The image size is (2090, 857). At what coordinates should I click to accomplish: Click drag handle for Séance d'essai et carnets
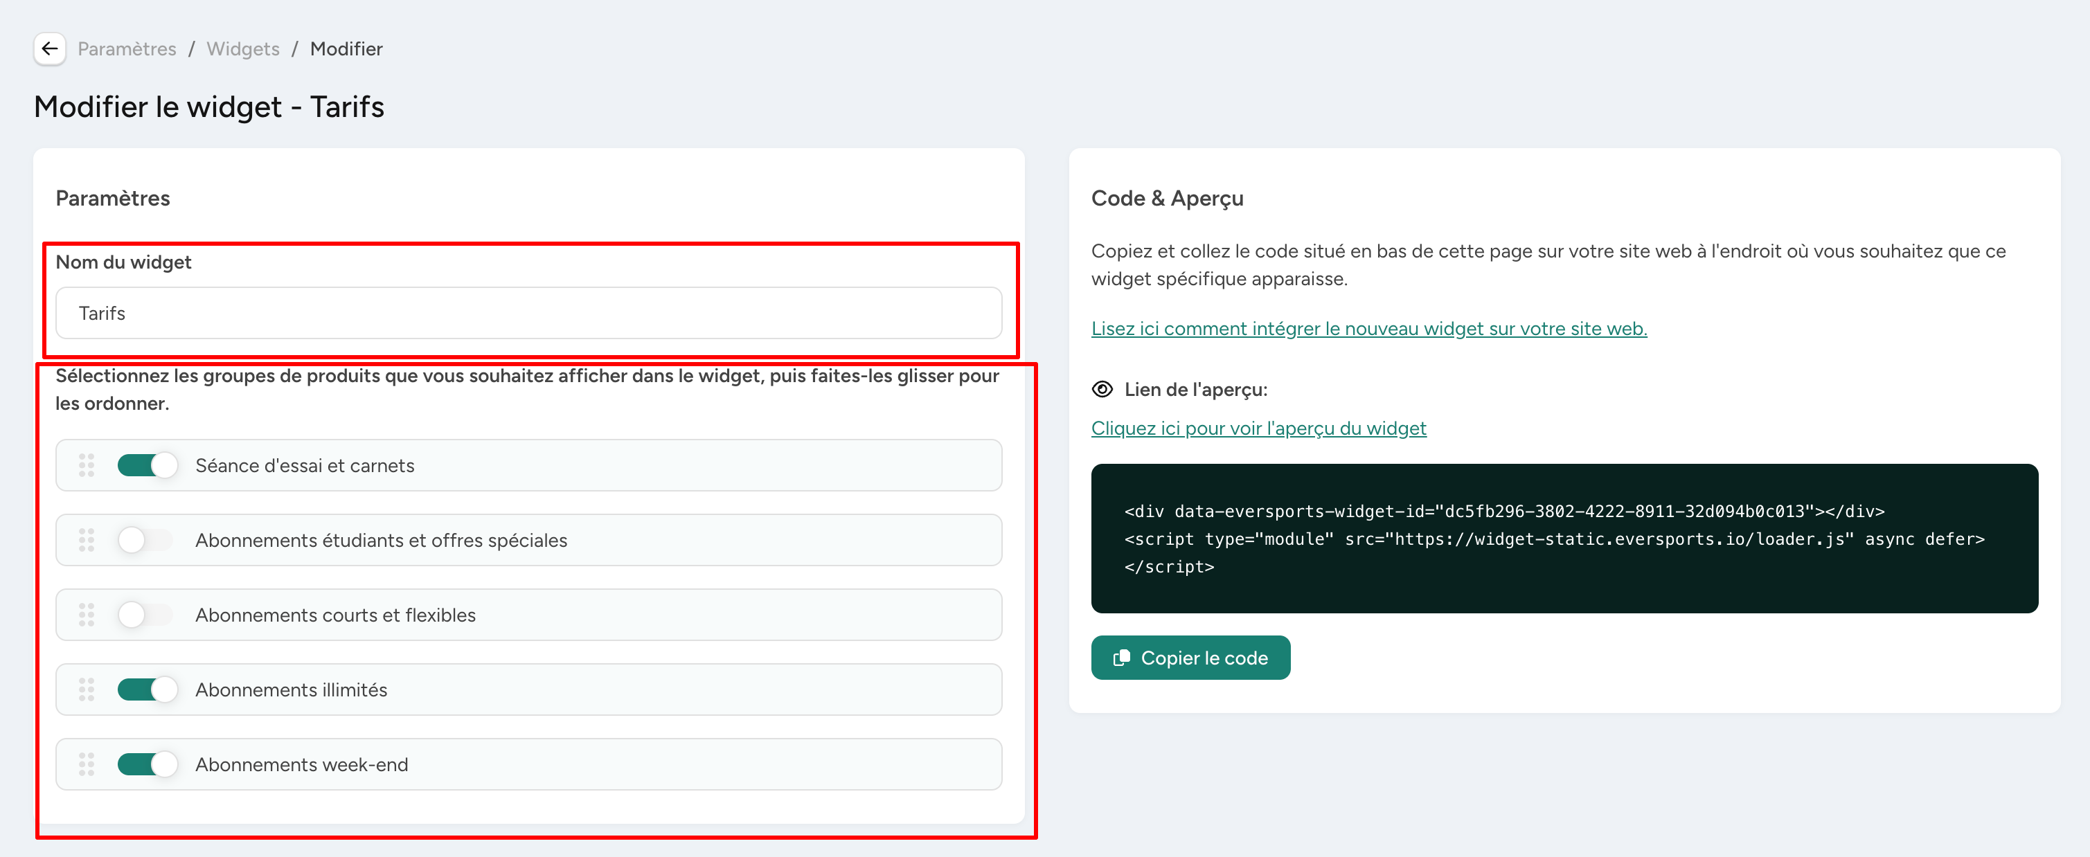click(x=87, y=465)
